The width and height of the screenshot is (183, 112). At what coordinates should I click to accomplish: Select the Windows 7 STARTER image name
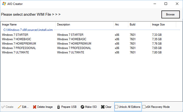pyautogui.click(x=15, y=35)
